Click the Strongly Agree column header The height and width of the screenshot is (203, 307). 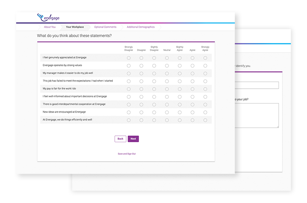pos(205,49)
